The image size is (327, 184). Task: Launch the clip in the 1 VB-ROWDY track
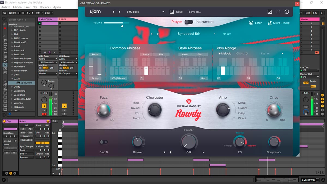click(40, 23)
